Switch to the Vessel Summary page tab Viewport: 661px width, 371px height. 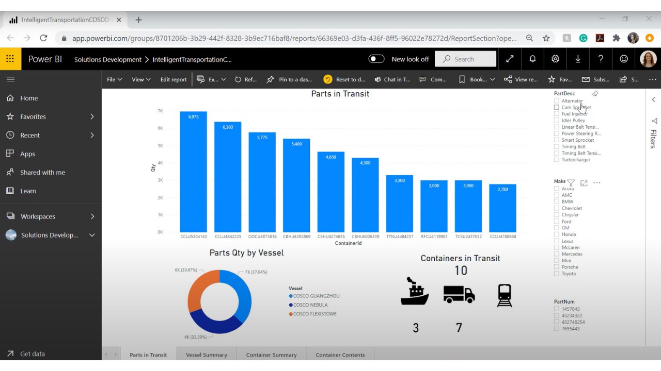click(207, 355)
